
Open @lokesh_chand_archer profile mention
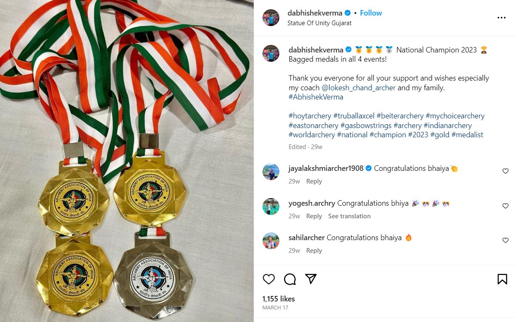click(359, 88)
